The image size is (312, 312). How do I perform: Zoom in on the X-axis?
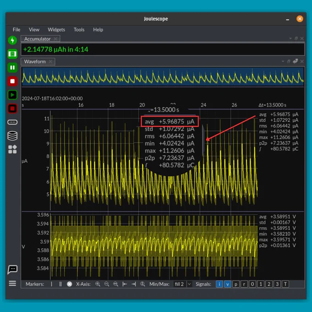(97, 284)
